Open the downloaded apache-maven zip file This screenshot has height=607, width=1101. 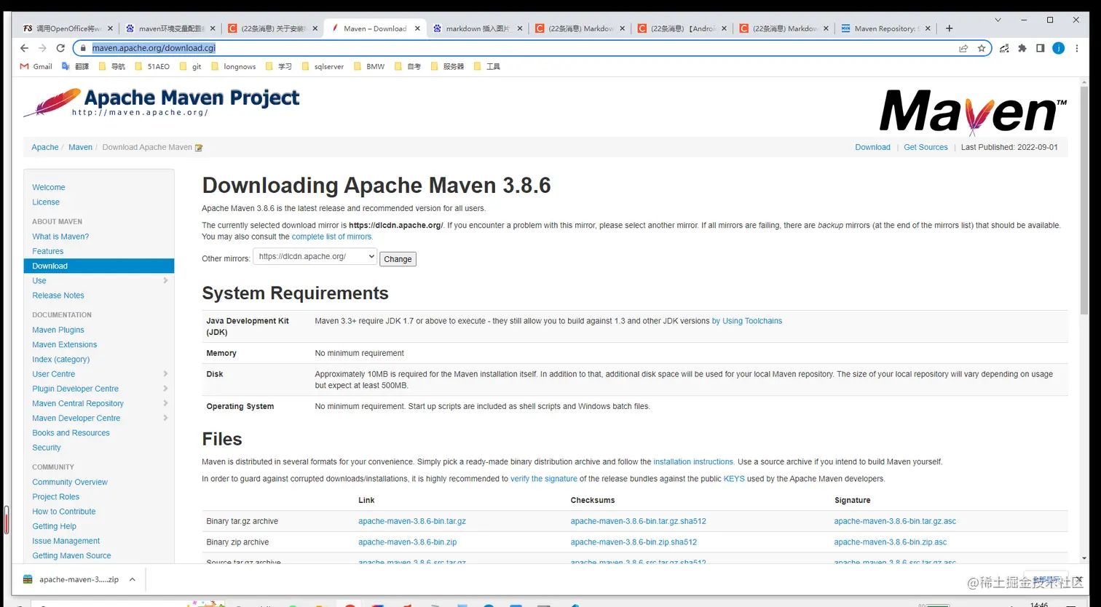pyautogui.click(x=71, y=579)
